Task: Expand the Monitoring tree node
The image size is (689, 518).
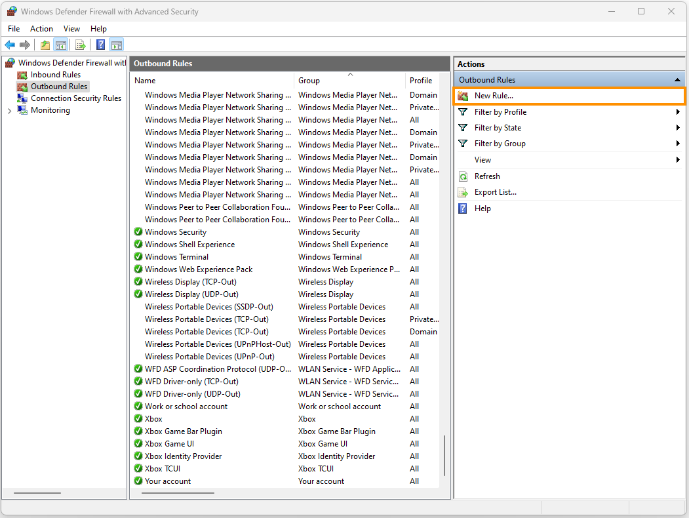Action: 10,111
